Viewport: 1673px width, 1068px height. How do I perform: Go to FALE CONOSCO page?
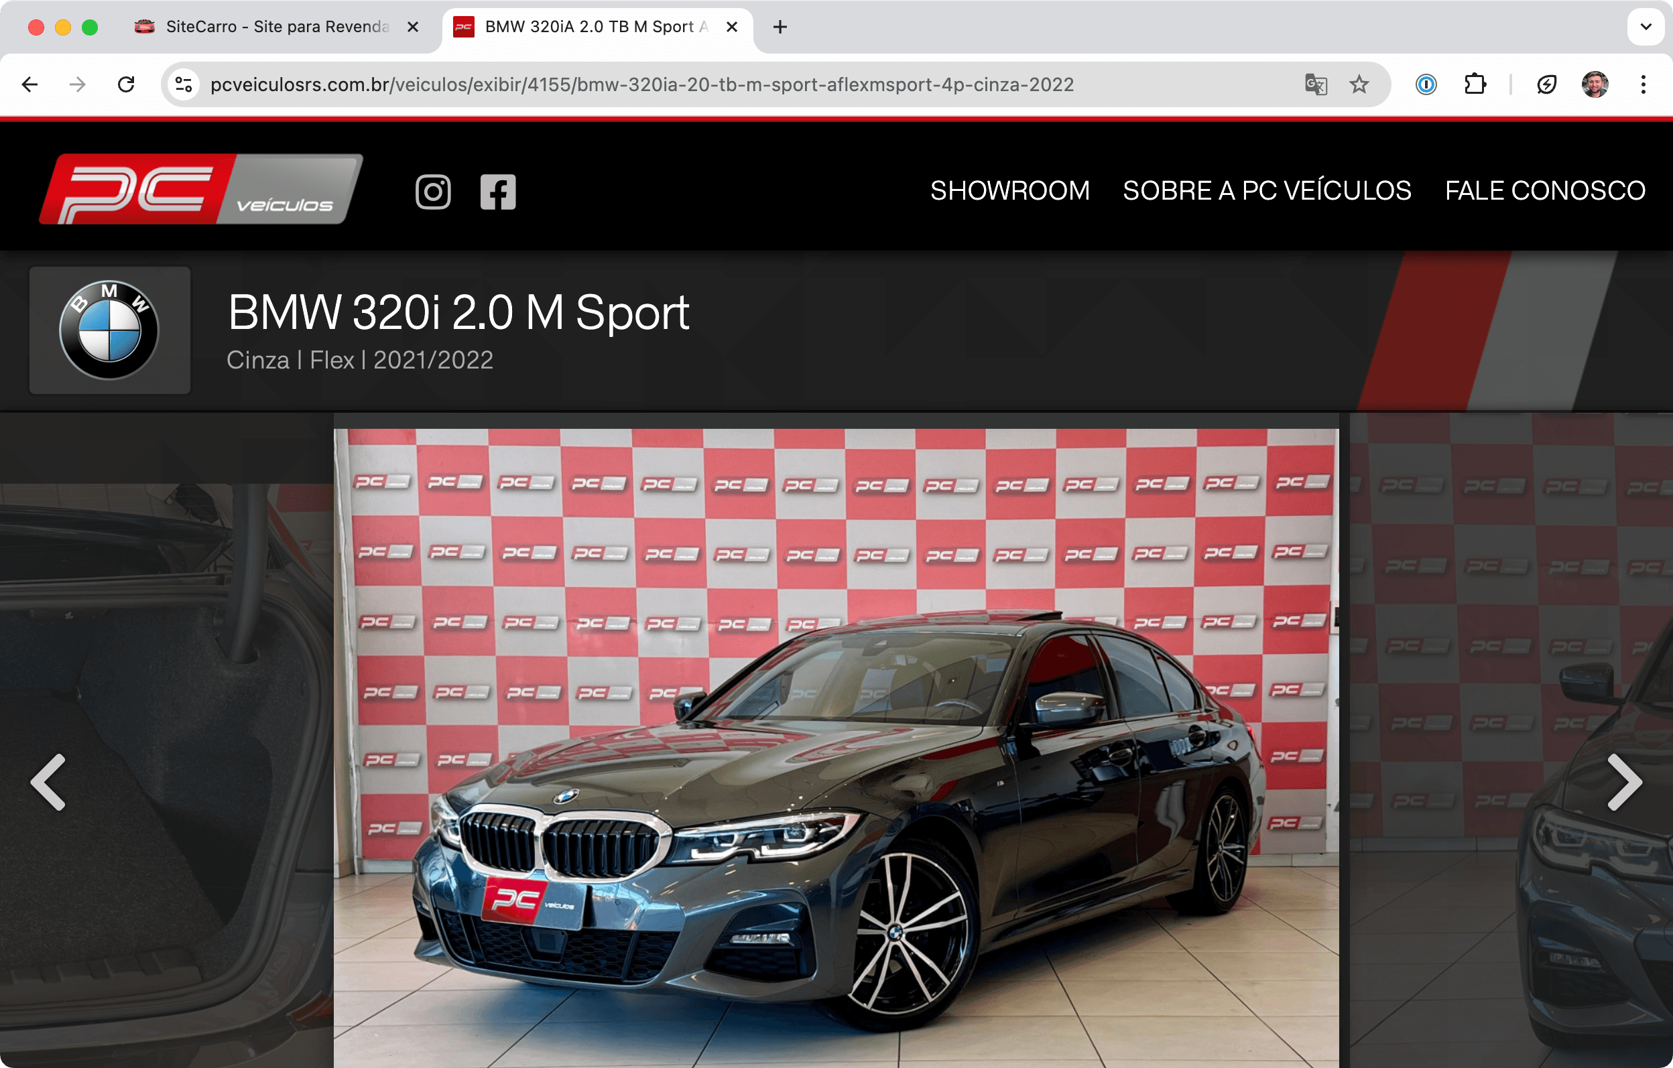[1545, 191]
